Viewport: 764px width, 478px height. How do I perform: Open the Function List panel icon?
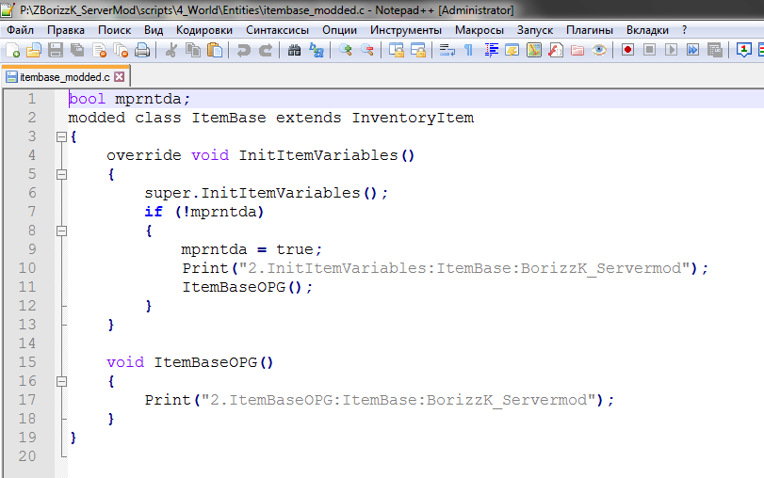[556, 50]
